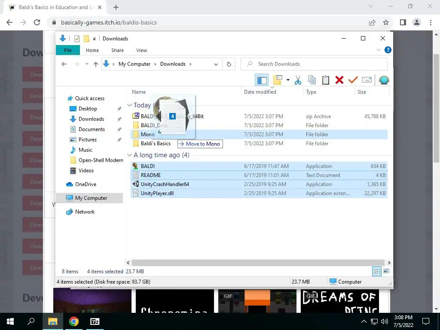Viewport: 440px width, 330px height.
Task: Expand the Explorer ribbon chevron
Action: tap(378, 50)
